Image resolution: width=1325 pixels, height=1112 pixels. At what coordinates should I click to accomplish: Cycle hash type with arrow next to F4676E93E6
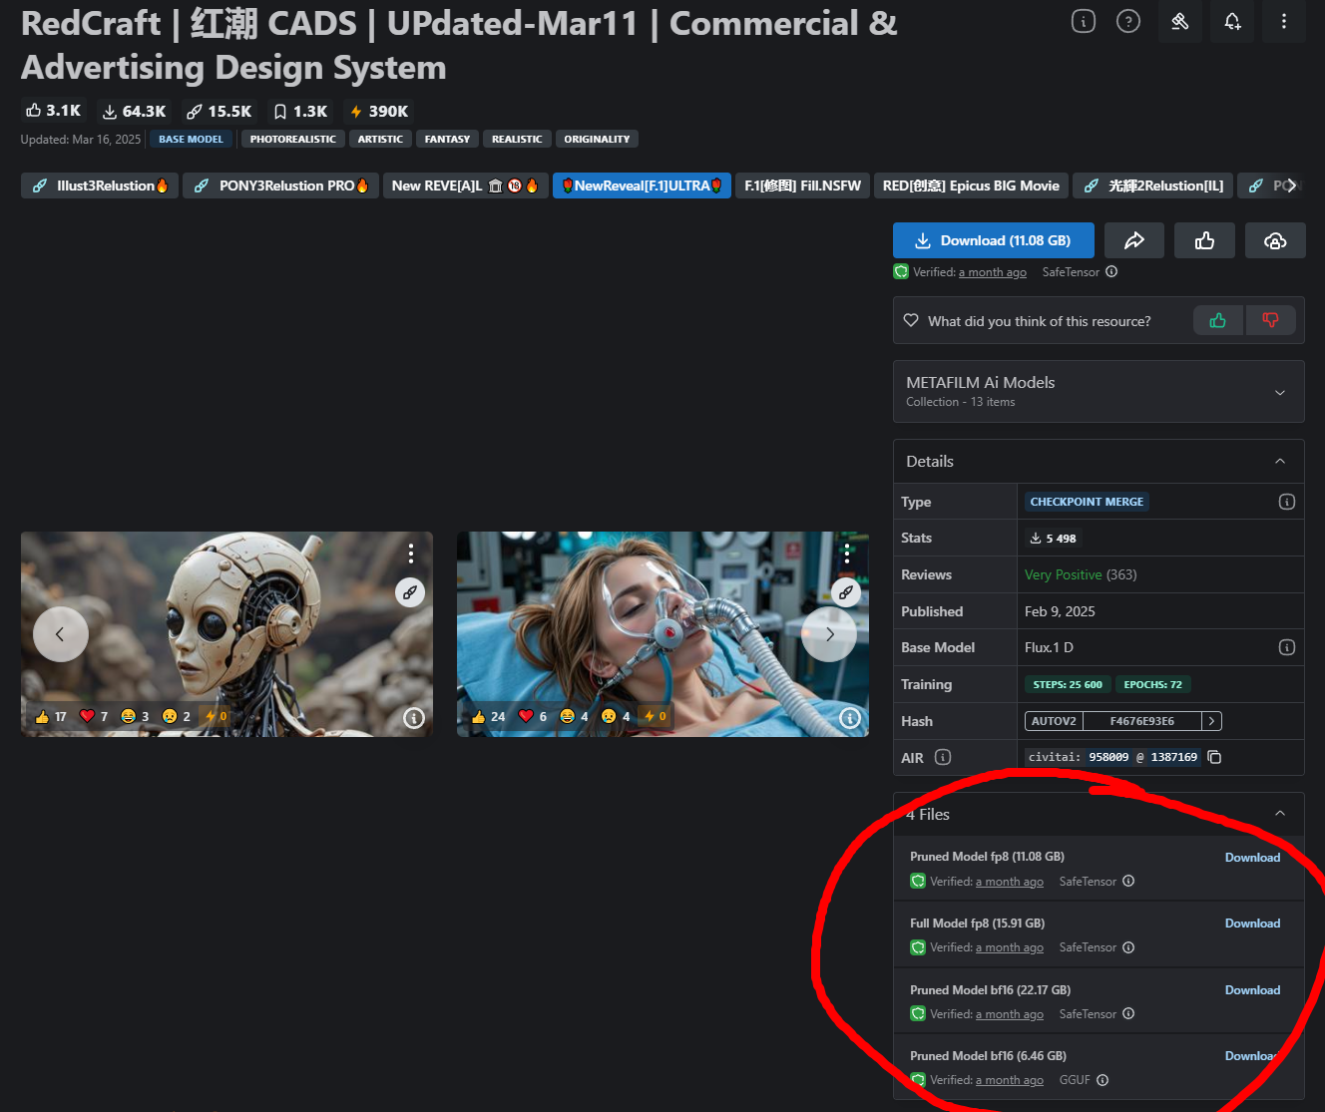click(x=1211, y=721)
